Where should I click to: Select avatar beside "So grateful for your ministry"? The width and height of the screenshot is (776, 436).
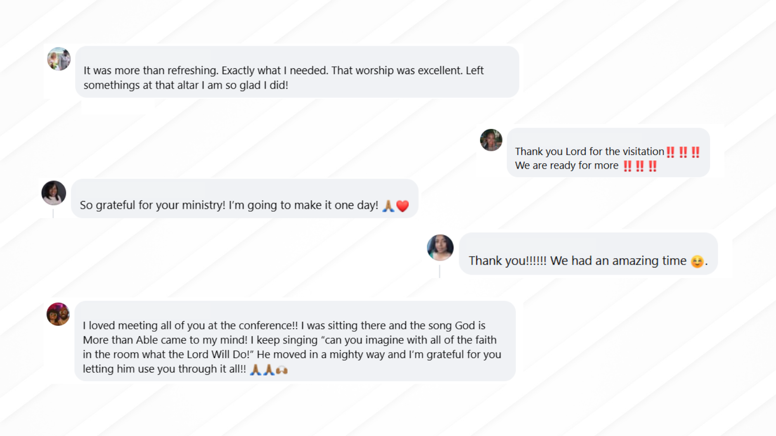[x=54, y=193]
